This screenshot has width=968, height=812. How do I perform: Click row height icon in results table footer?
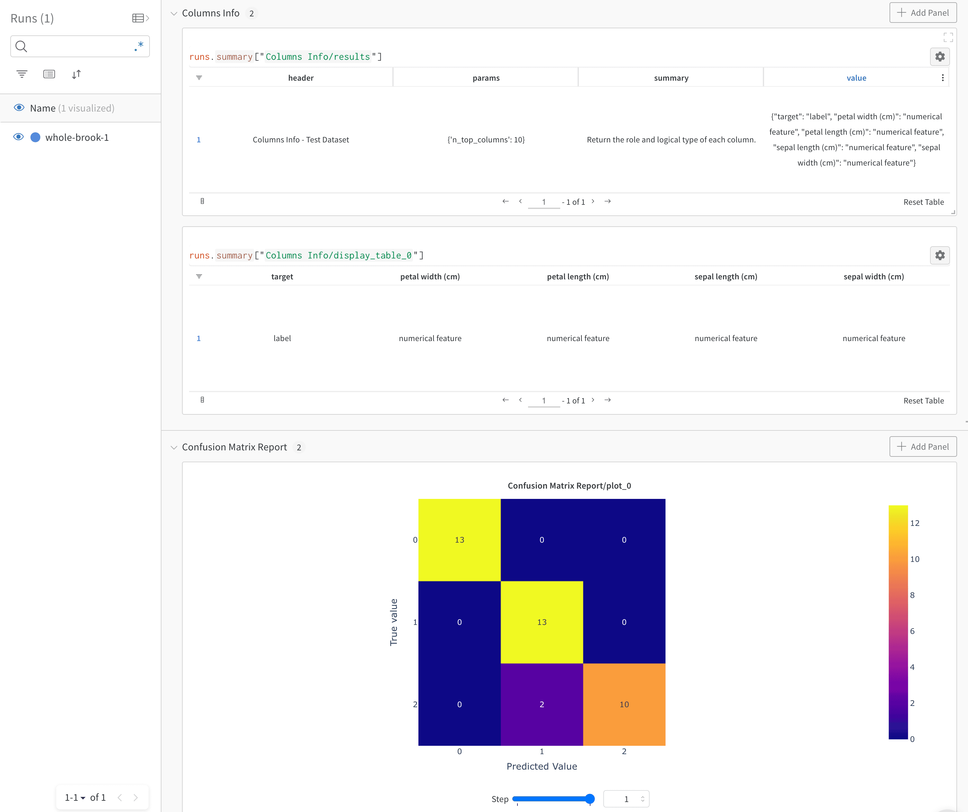coord(202,201)
